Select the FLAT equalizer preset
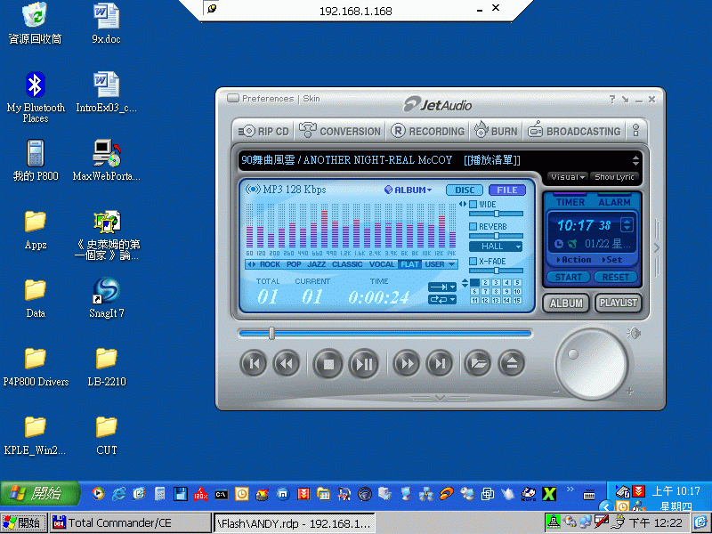The image size is (712, 534). [409, 264]
